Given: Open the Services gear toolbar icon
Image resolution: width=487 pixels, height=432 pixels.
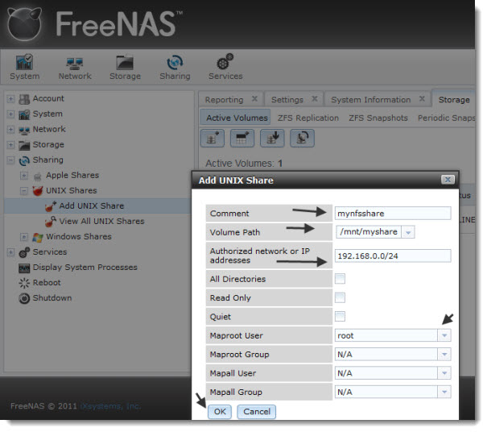Looking at the screenshot, I should 225,67.
